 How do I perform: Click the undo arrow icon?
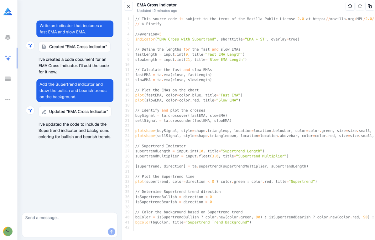coord(350,6)
